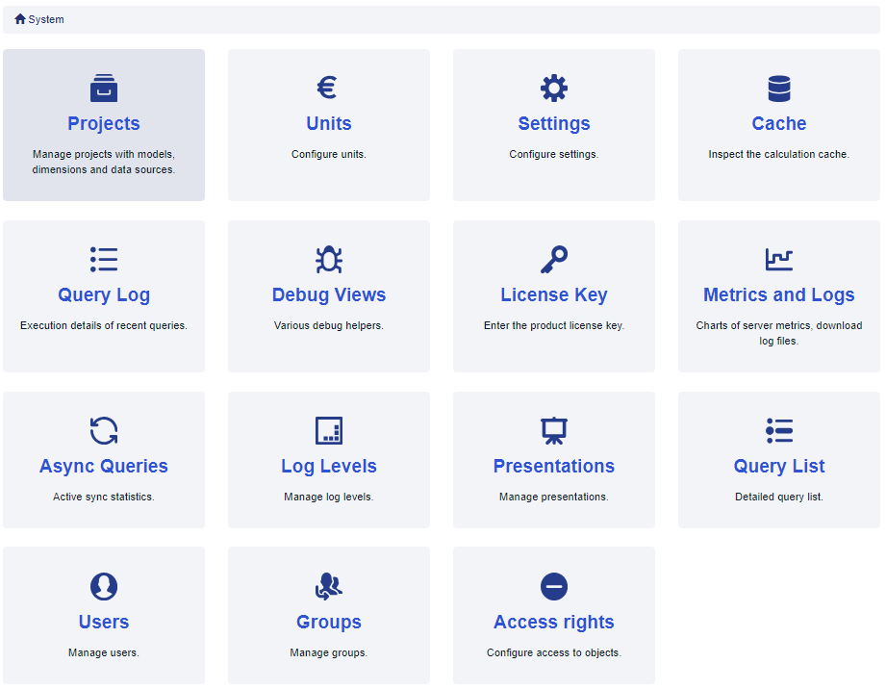Open the Log Levels heading link

pyautogui.click(x=329, y=467)
